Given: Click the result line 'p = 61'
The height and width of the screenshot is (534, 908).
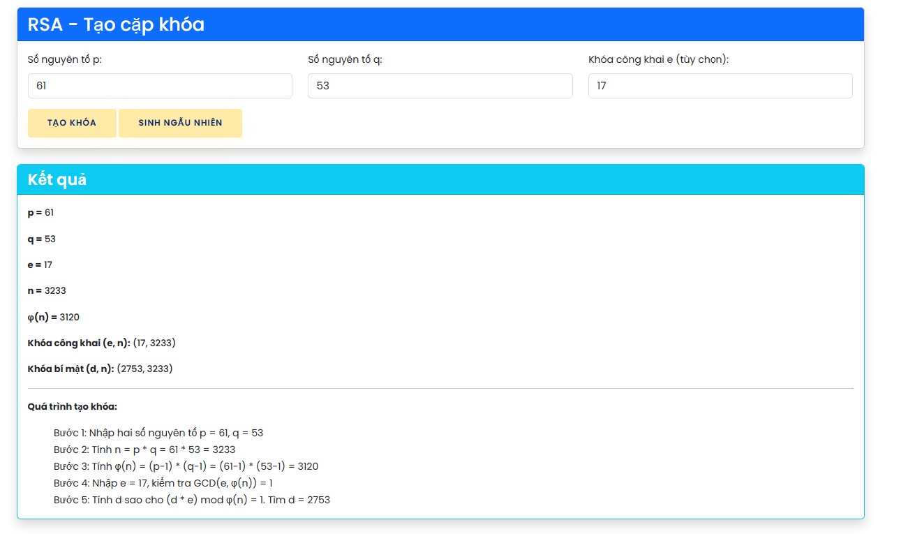Looking at the screenshot, I should point(40,212).
